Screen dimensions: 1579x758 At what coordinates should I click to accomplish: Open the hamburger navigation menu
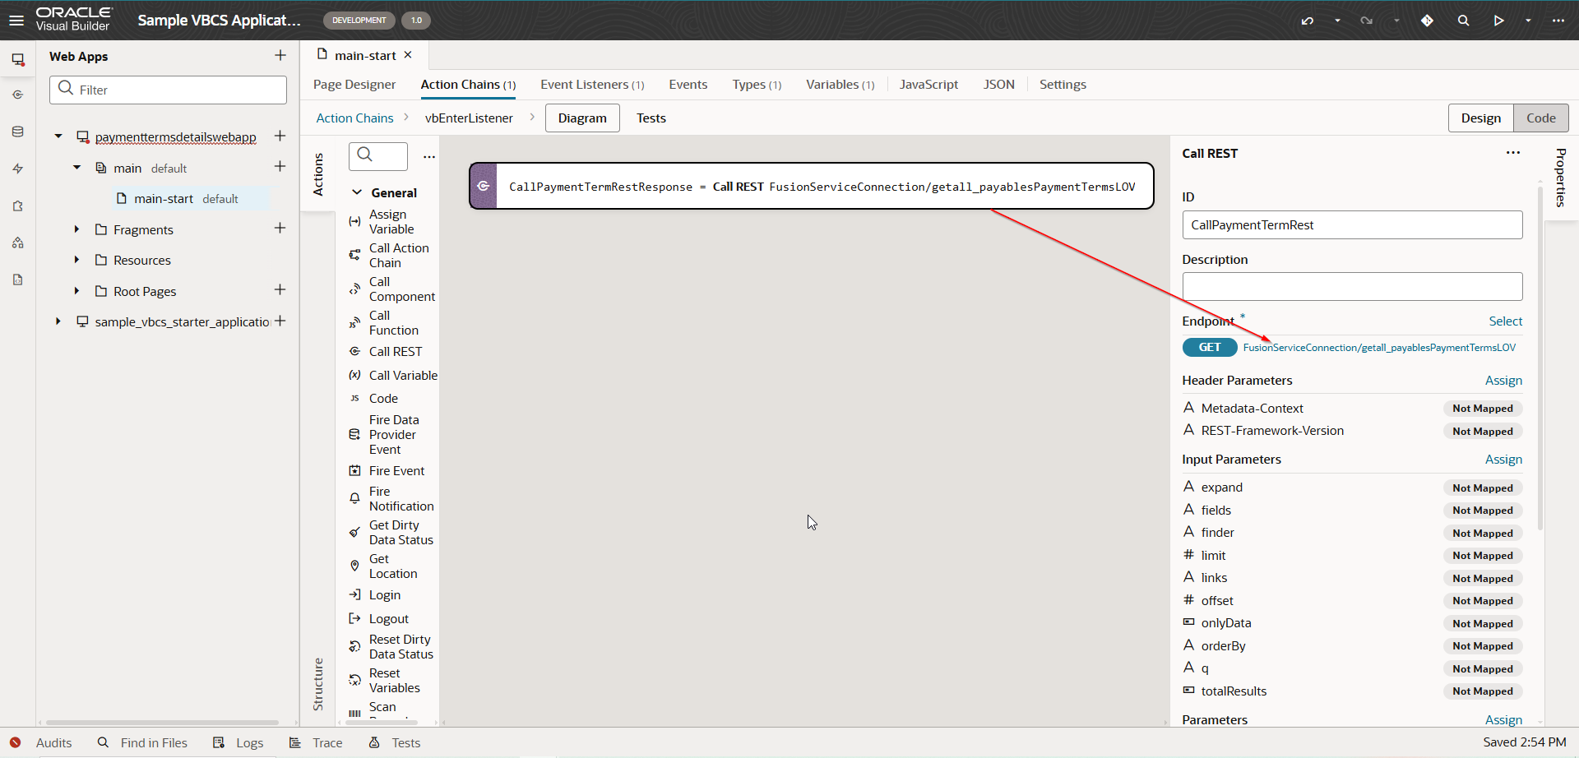tap(16, 20)
